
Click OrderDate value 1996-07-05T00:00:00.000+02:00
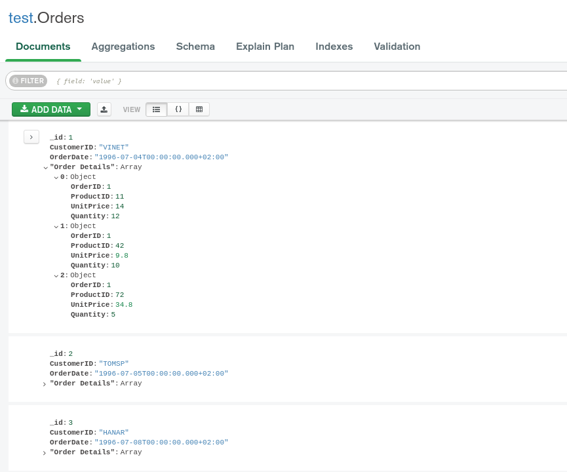(x=161, y=373)
